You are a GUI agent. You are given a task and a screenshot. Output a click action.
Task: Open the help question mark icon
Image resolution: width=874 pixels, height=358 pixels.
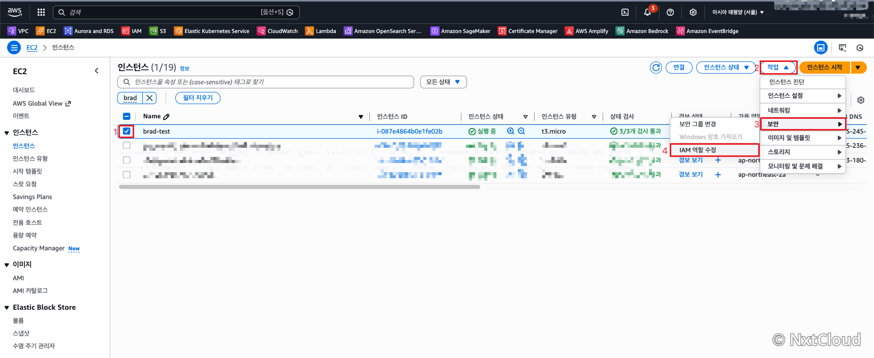(x=670, y=12)
